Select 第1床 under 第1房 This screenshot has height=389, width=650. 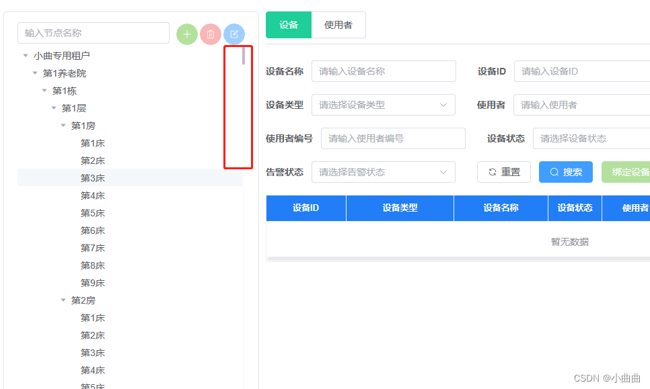coord(93,143)
